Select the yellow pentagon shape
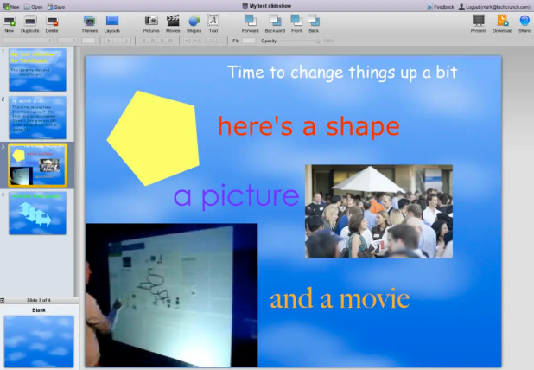This screenshot has height=370, width=534. (153, 138)
